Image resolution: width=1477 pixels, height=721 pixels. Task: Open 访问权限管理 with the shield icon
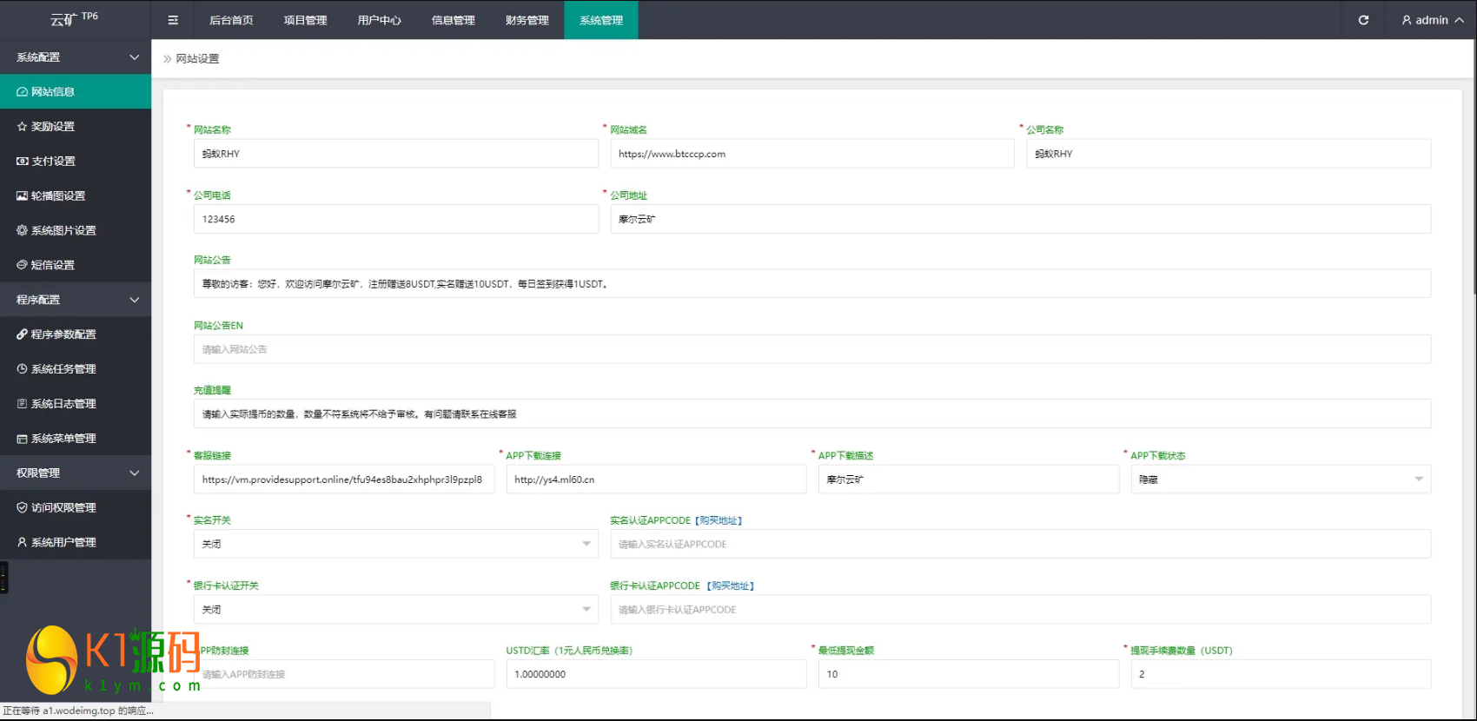point(63,507)
